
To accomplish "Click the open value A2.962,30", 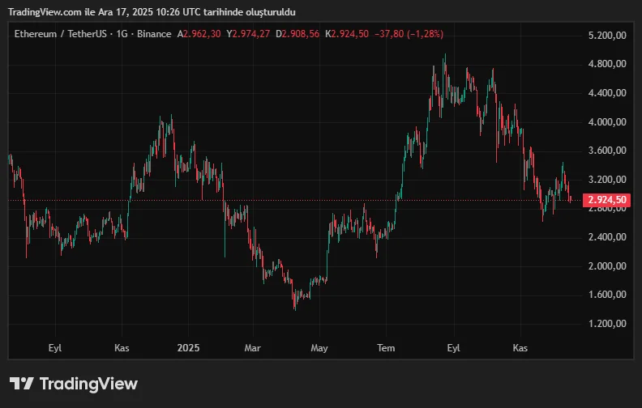I will [199, 34].
